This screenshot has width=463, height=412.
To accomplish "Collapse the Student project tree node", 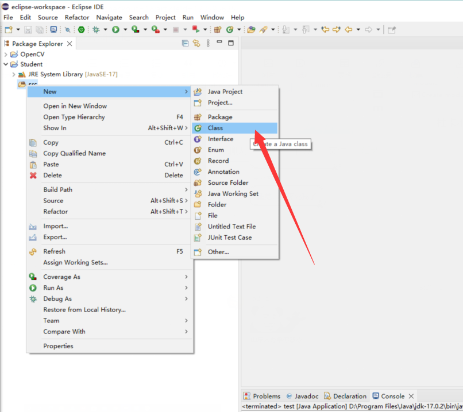I will click(6, 64).
